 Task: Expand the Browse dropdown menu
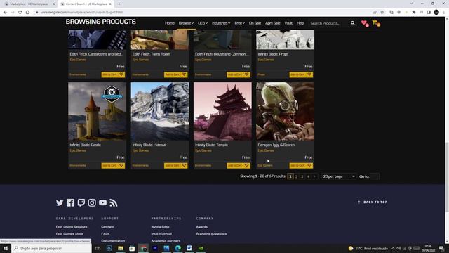pyautogui.click(x=186, y=23)
